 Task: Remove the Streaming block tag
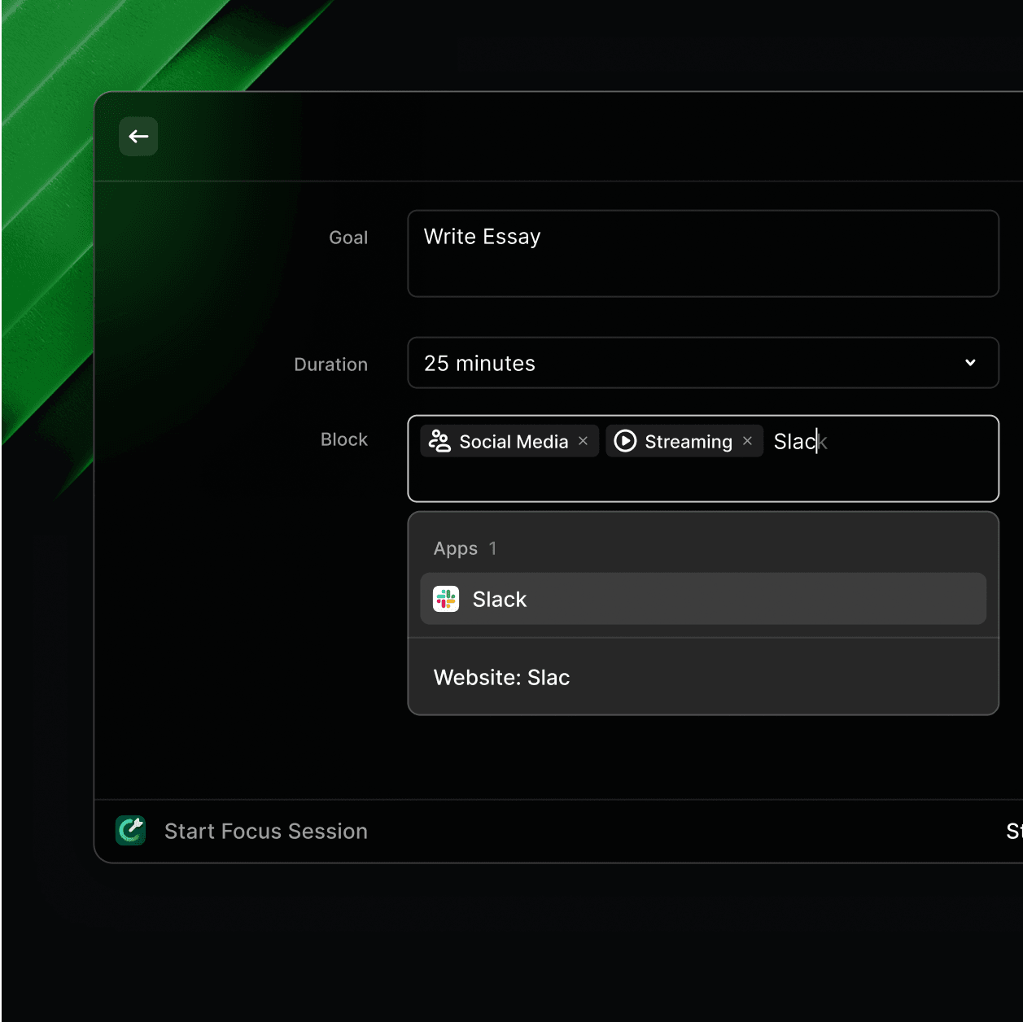(747, 441)
